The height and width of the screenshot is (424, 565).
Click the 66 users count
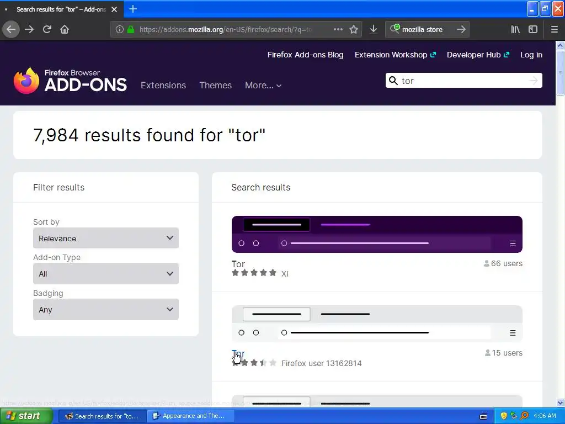(x=503, y=263)
